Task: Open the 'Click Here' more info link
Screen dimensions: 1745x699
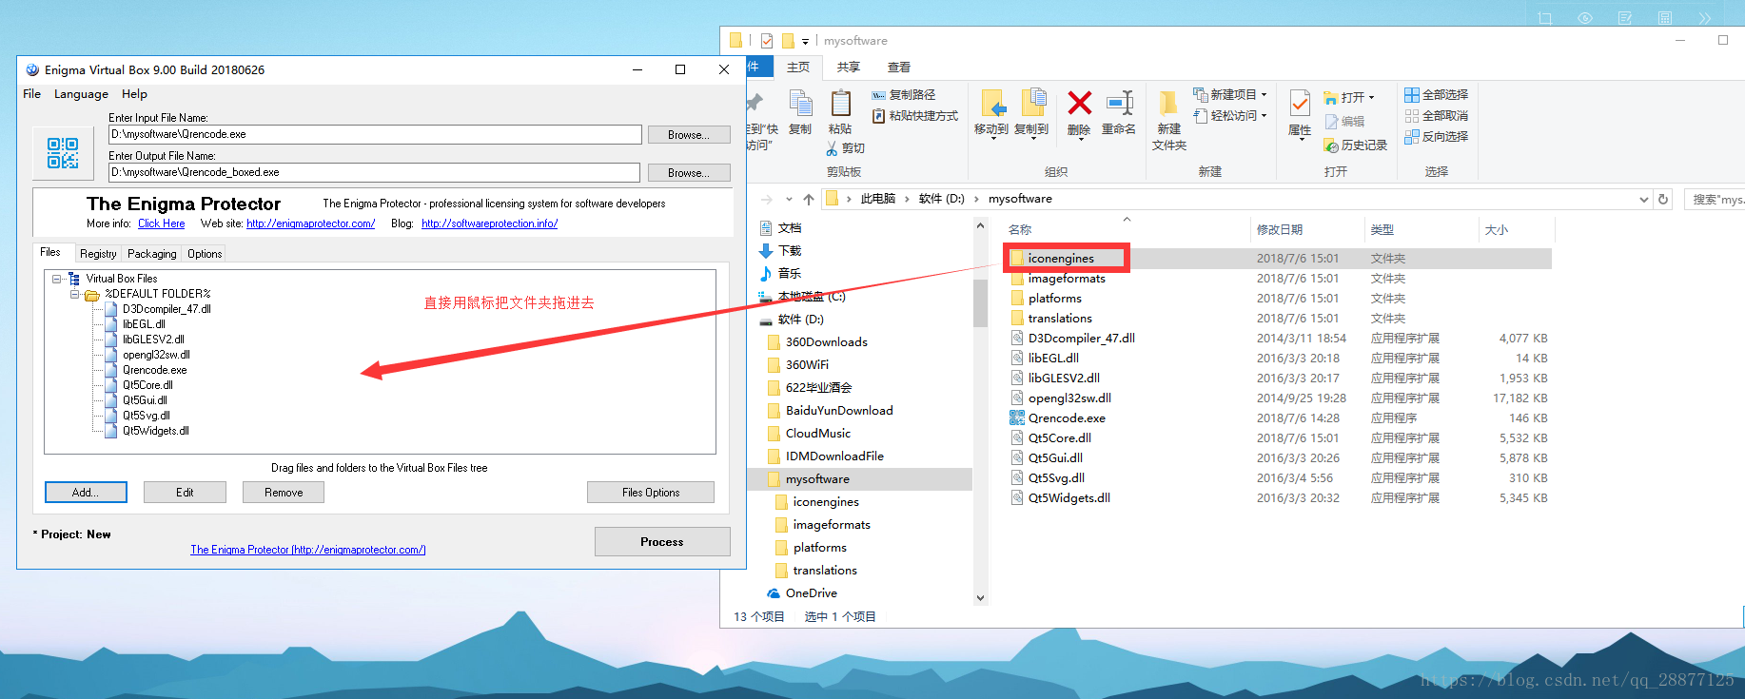Action: point(162,223)
